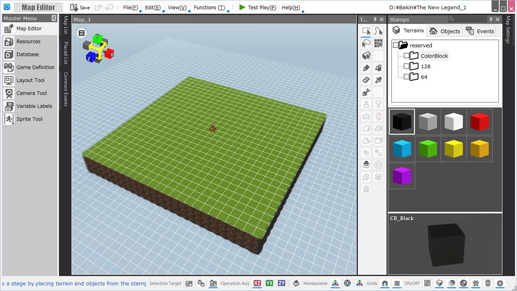Open Database from the Master Menu

click(27, 54)
